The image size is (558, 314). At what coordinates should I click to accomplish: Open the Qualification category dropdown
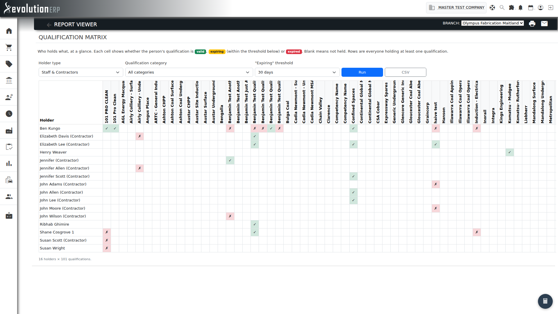point(189,72)
